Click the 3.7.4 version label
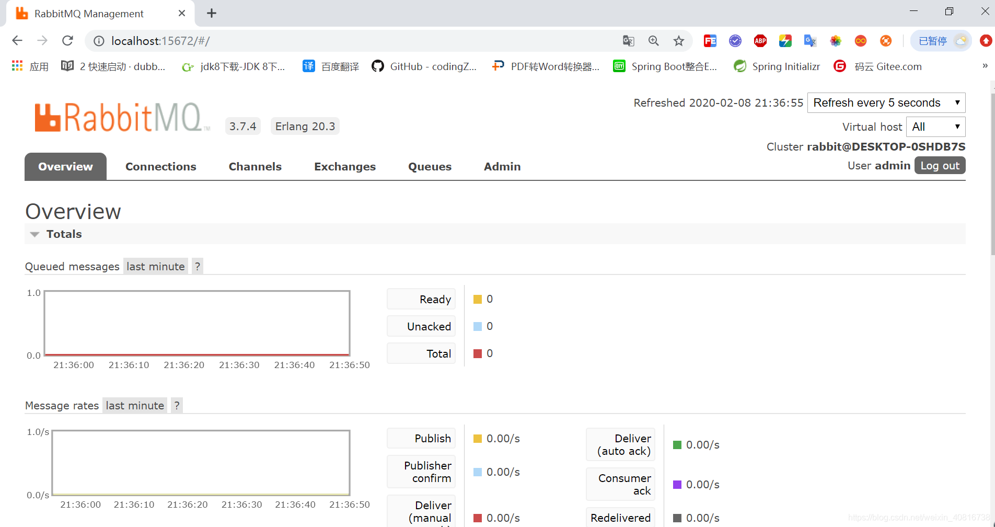 (243, 127)
